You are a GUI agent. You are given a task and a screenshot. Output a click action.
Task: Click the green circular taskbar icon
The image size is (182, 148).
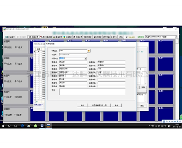pos(35,126)
